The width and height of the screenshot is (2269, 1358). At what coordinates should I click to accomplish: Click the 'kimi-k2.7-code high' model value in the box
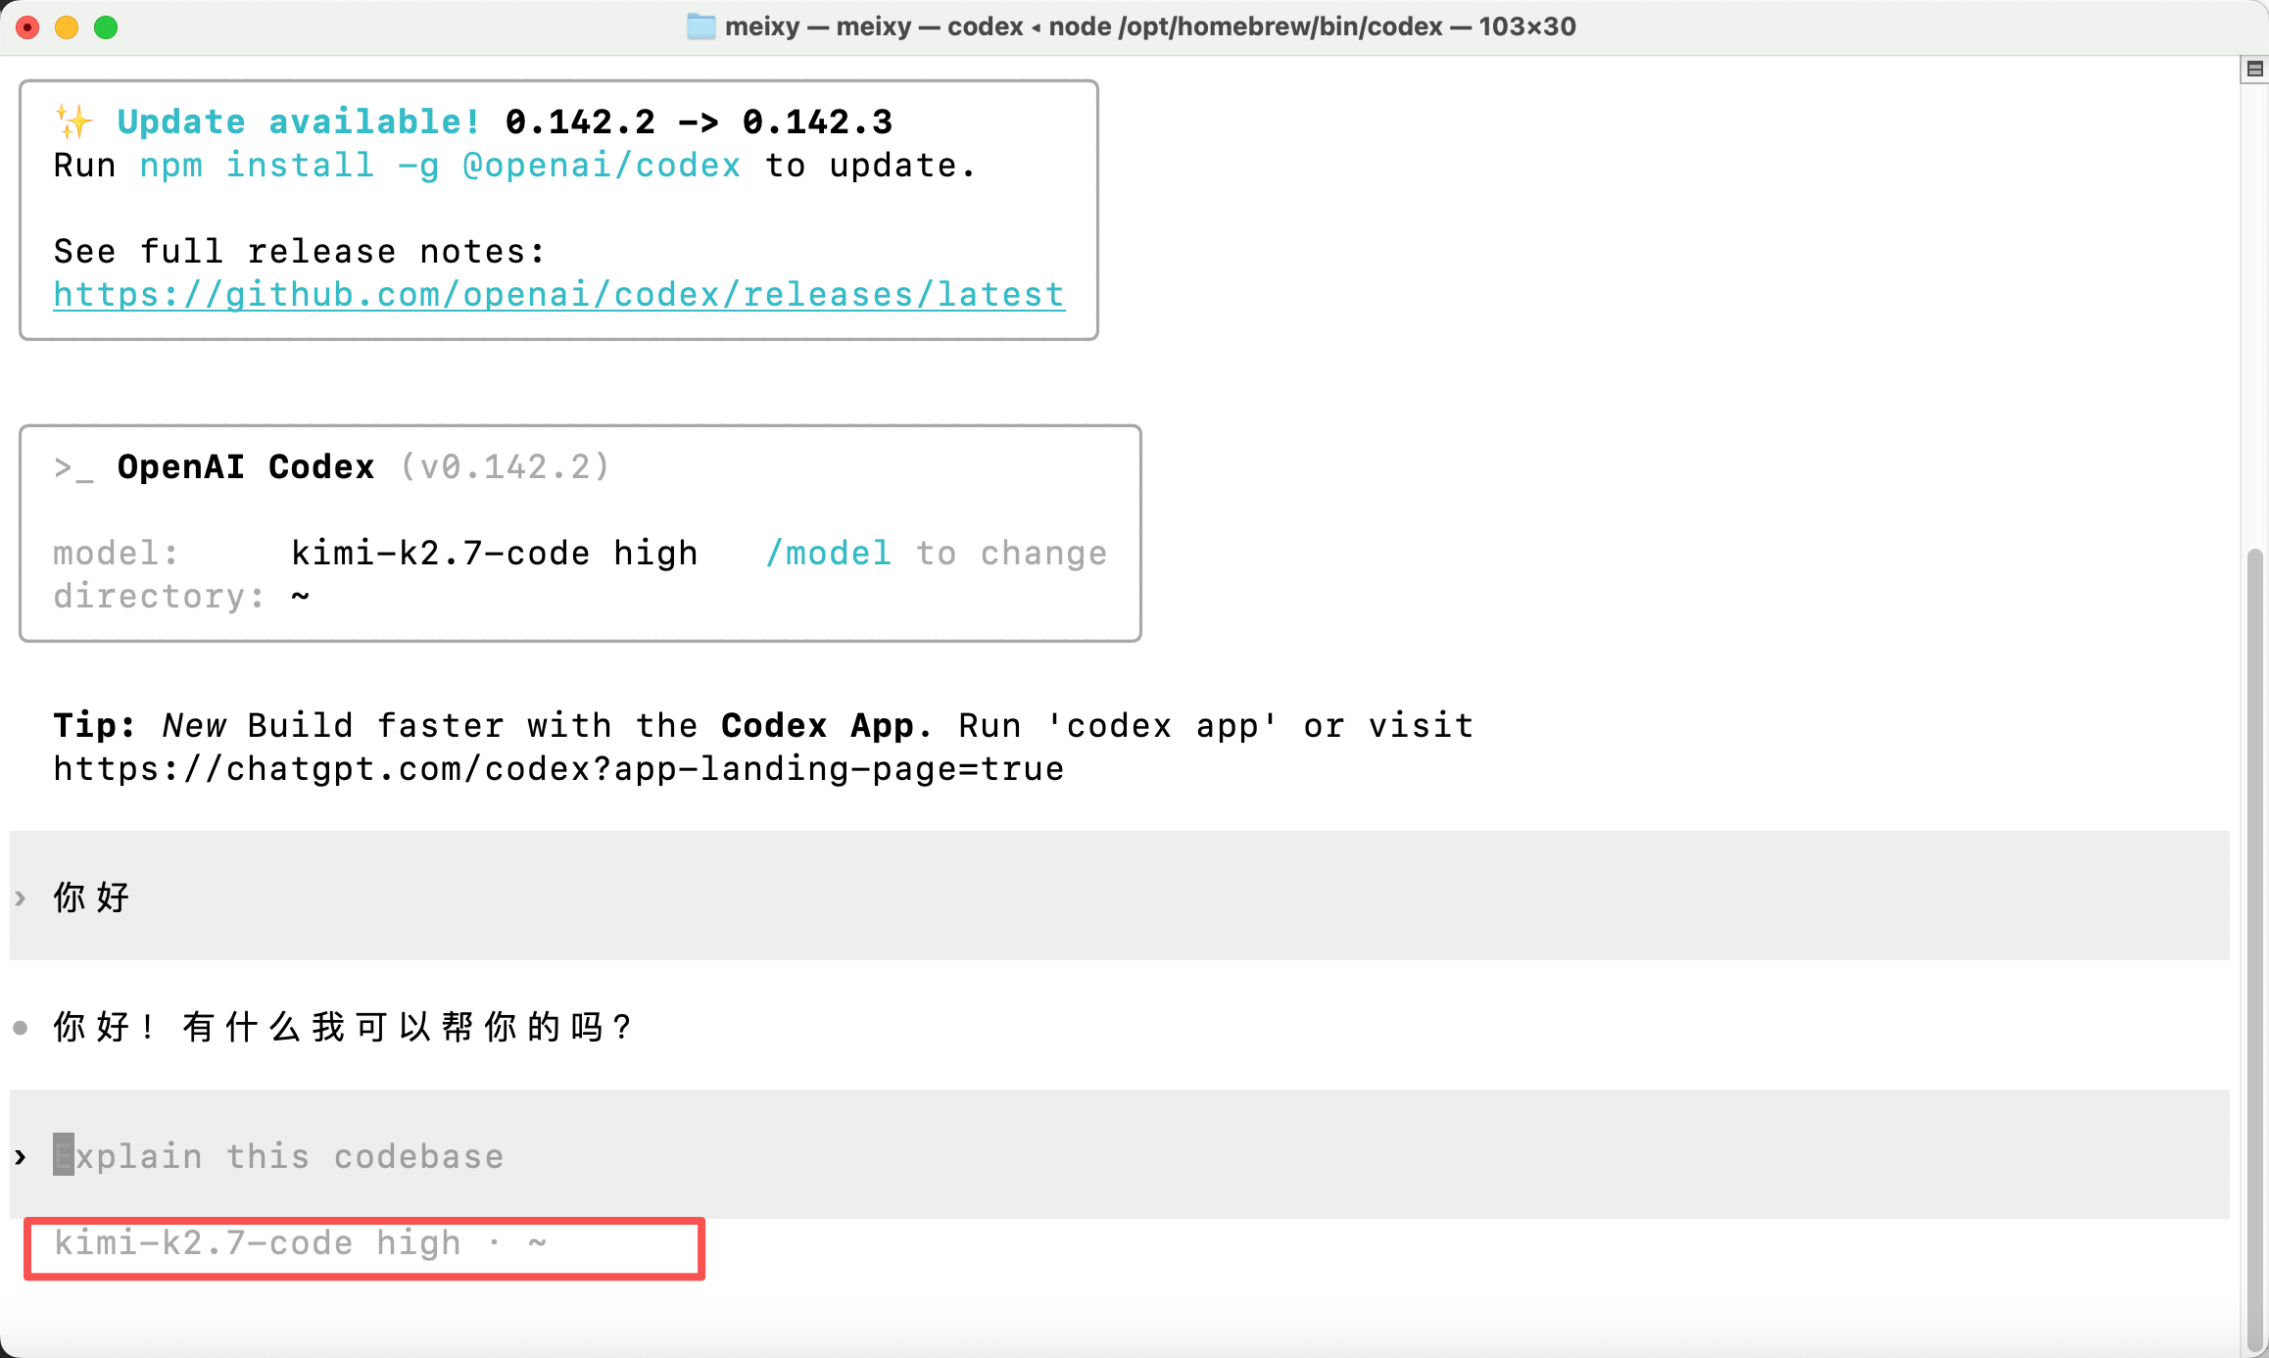tap(494, 554)
